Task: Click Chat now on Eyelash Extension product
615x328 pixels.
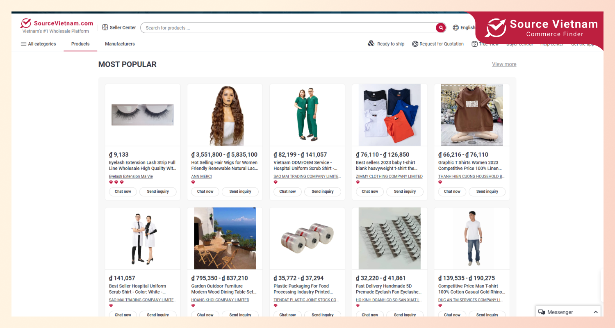Action: [123, 191]
